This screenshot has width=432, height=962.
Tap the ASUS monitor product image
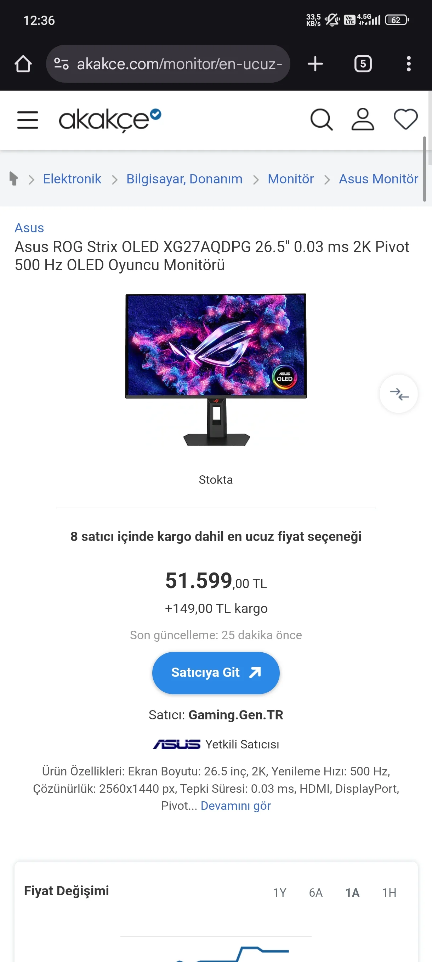tap(216, 370)
